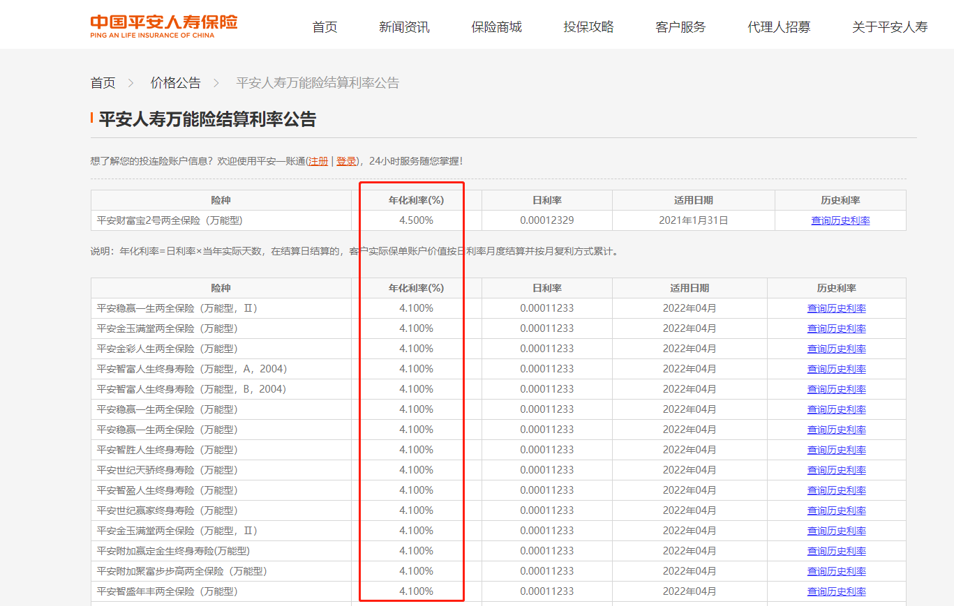The height and width of the screenshot is (606, 954).
Task: Select the 平安智盈人生终身寿险(万能型) product name
Action: [167, 490]
